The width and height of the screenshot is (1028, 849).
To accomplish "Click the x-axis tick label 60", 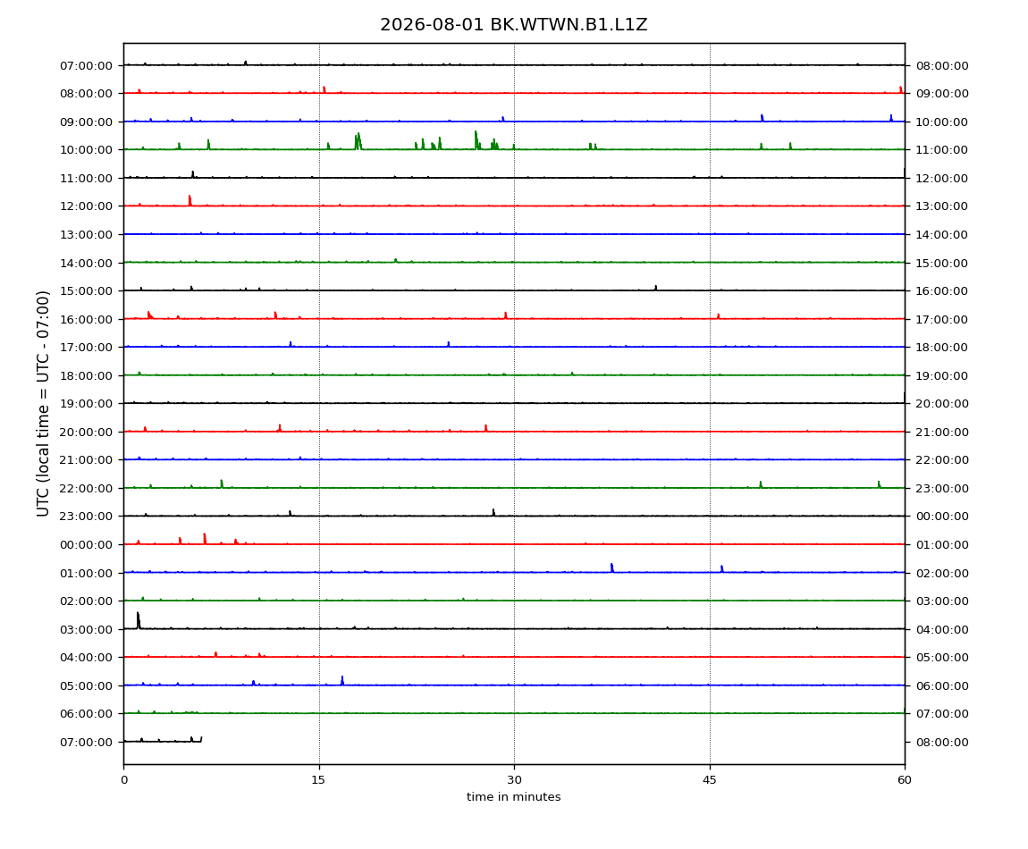I will point(905,780).
